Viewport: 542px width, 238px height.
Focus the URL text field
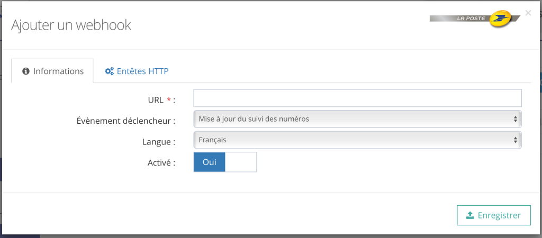click(357, 98)
